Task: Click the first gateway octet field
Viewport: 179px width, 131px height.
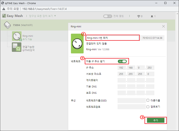Action: coord(122,80)
